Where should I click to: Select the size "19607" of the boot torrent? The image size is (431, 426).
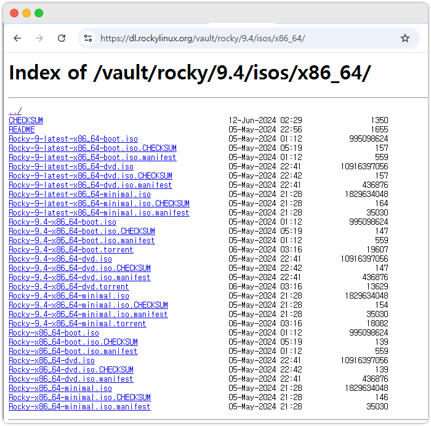(x=377, y=249)
